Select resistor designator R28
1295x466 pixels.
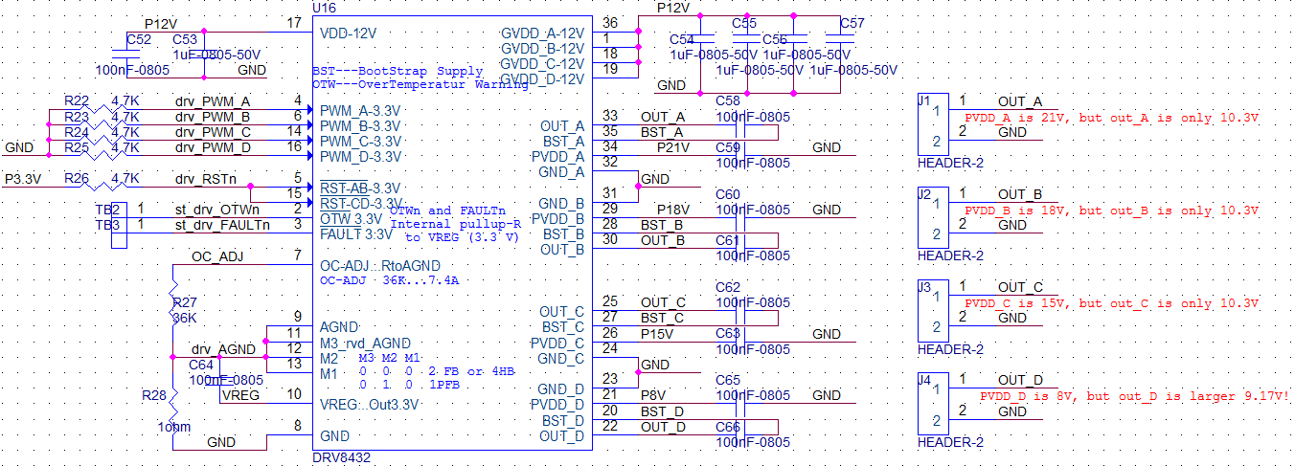click(x=153, y=394)
